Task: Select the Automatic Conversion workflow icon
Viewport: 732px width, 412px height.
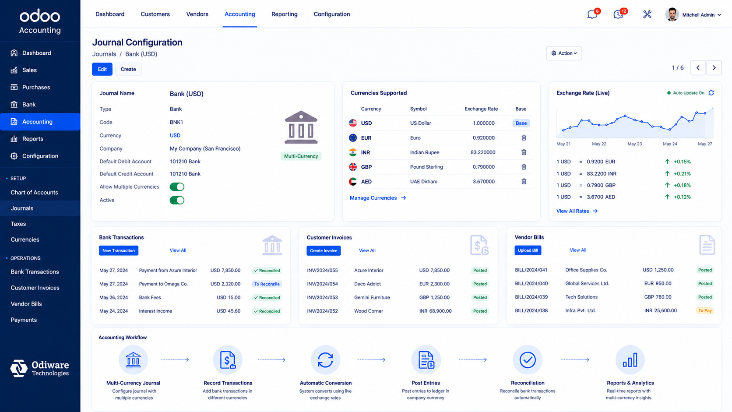Action: [325, 360]
